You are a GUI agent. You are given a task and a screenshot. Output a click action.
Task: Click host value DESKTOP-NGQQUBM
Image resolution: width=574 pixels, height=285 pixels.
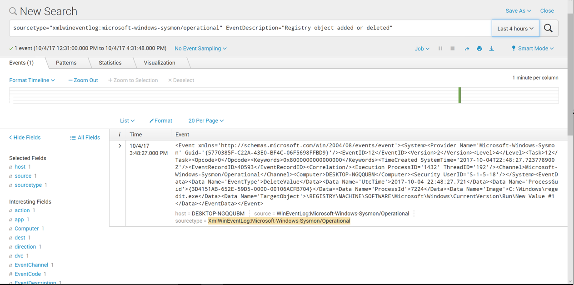(218, 214)
